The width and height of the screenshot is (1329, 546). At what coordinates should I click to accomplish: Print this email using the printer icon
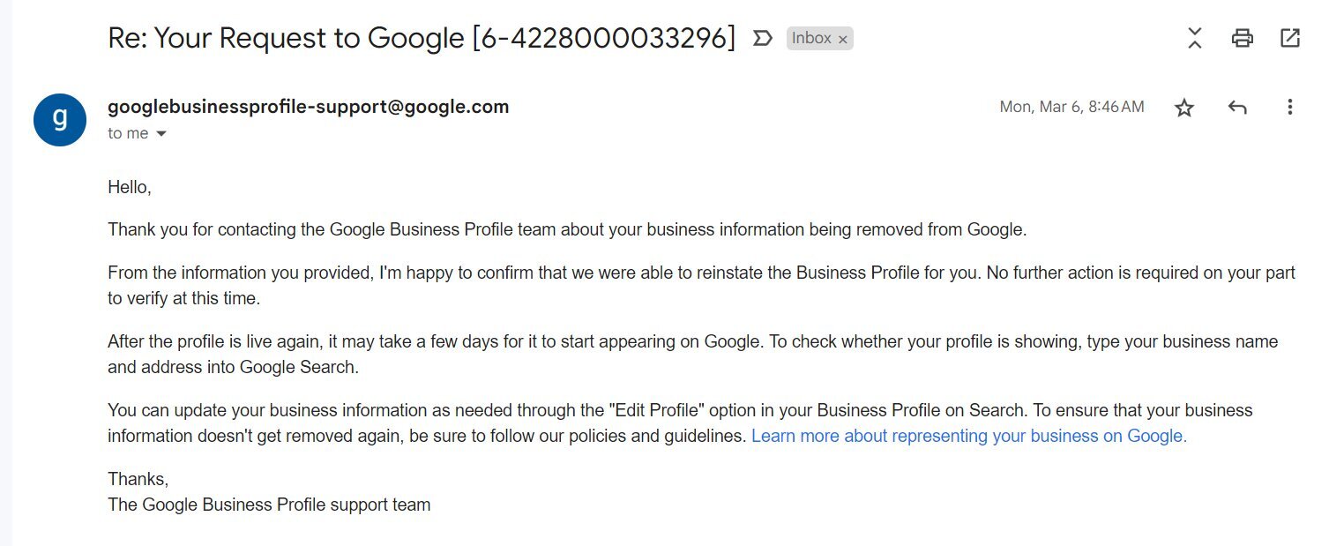point(1243,38)
